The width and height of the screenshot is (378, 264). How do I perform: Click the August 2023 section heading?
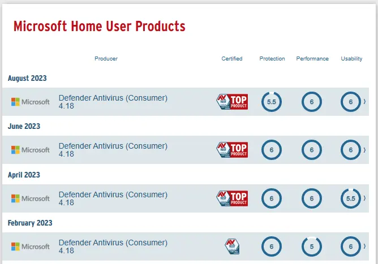[27, 78]
